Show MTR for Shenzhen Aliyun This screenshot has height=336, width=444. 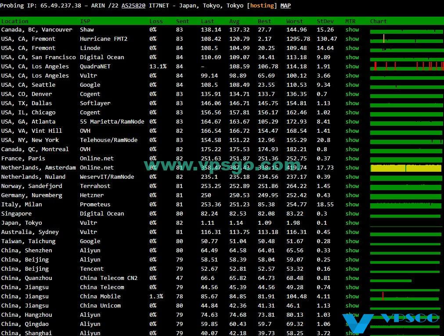pos(352,251)
